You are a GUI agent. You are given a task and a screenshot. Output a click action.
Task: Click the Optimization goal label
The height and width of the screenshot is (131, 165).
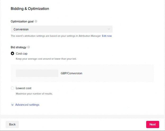(22, 22)
